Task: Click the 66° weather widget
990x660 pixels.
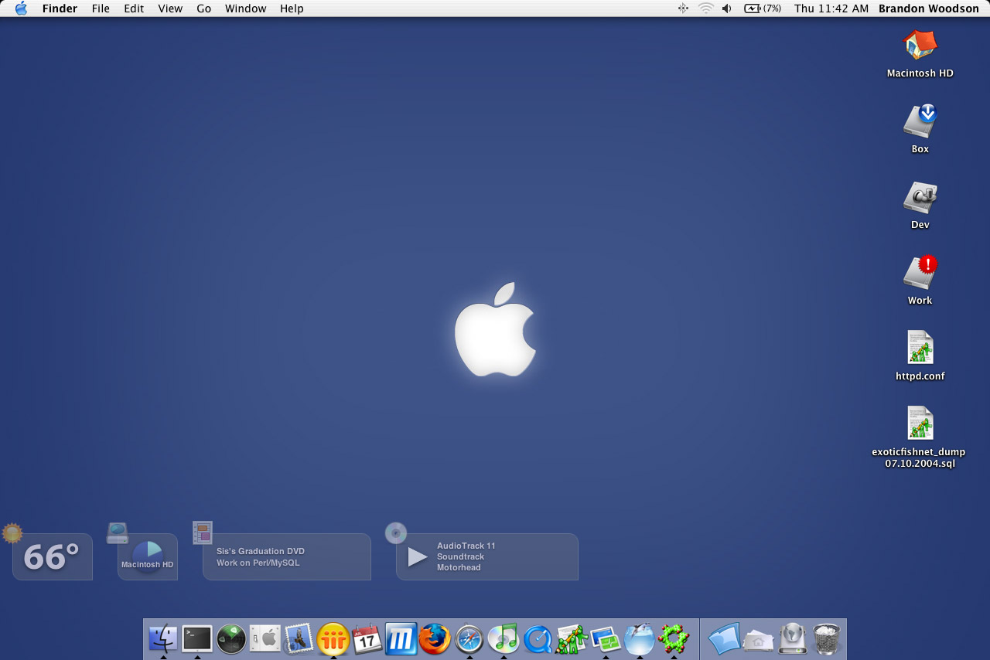Action: (52, 556)
